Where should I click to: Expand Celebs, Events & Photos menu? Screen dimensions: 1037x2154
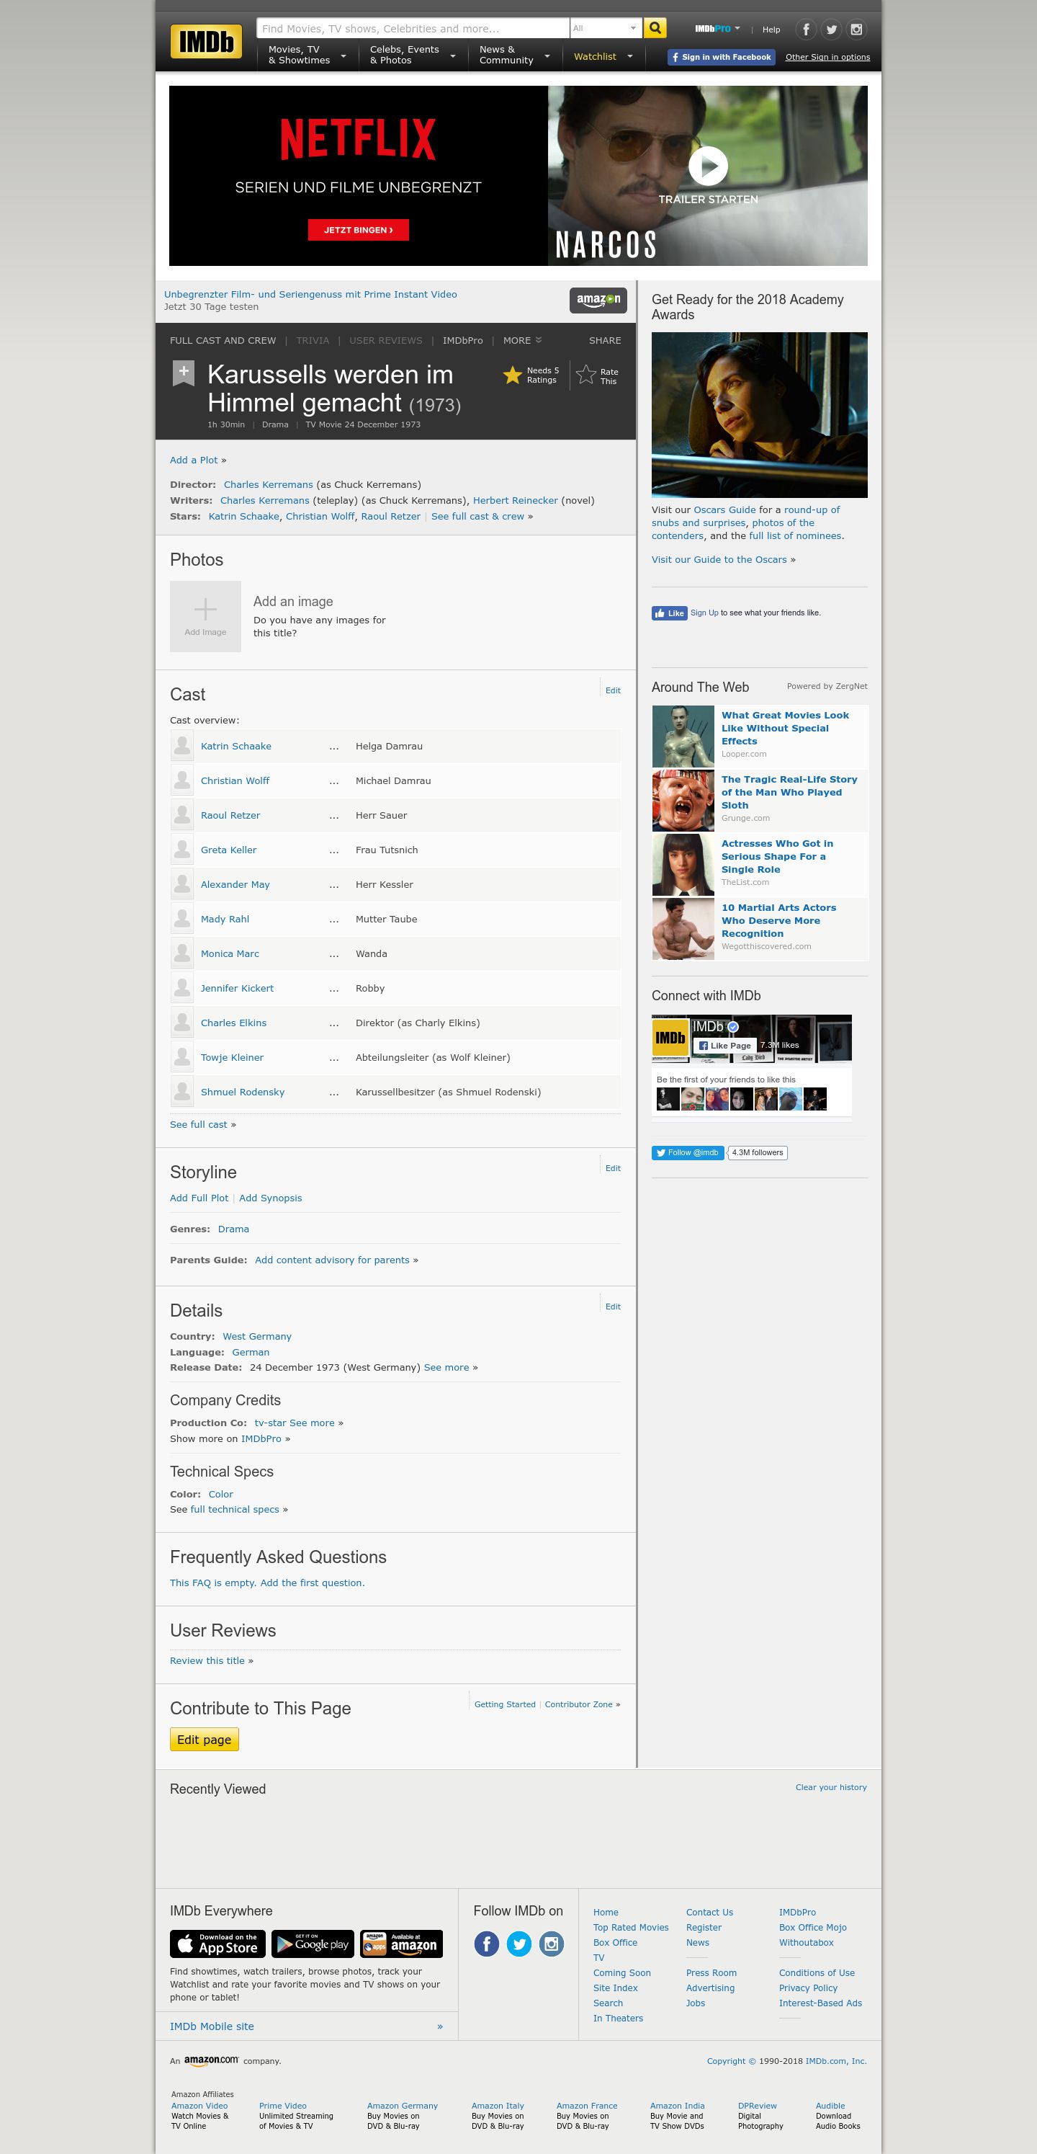click(413, 55)
